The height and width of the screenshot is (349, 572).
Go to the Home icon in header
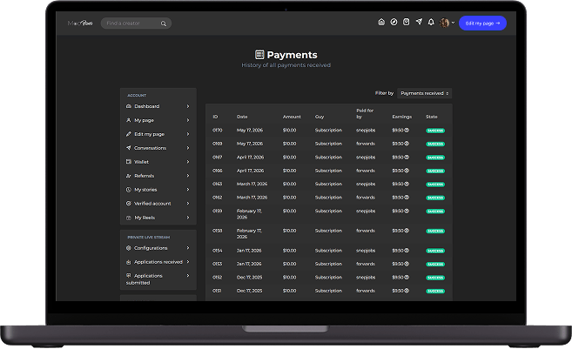[x=381, y=23]
